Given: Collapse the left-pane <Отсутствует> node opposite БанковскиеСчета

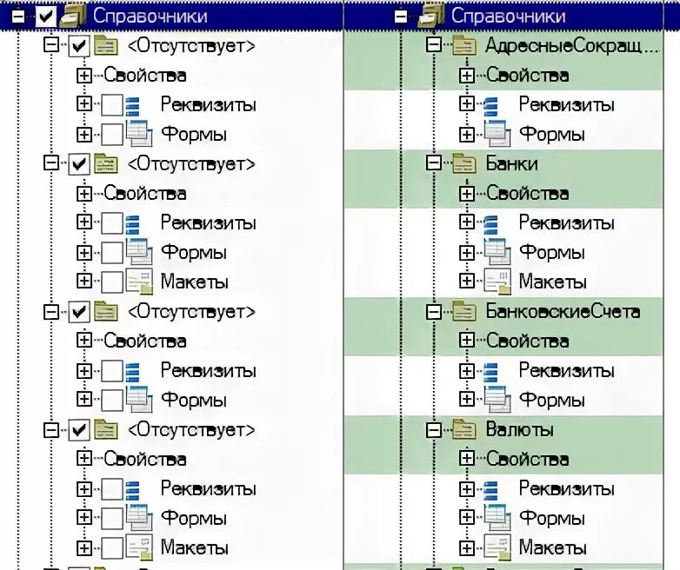Looking at the screenshot, I should (51, 311).
